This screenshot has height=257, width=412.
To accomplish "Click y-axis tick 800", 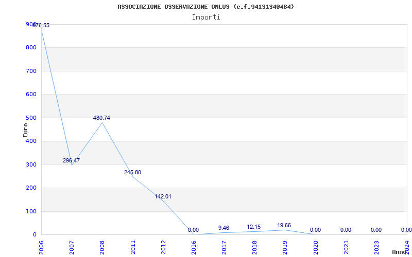I will pyautogui.click(x=31, y=47).
